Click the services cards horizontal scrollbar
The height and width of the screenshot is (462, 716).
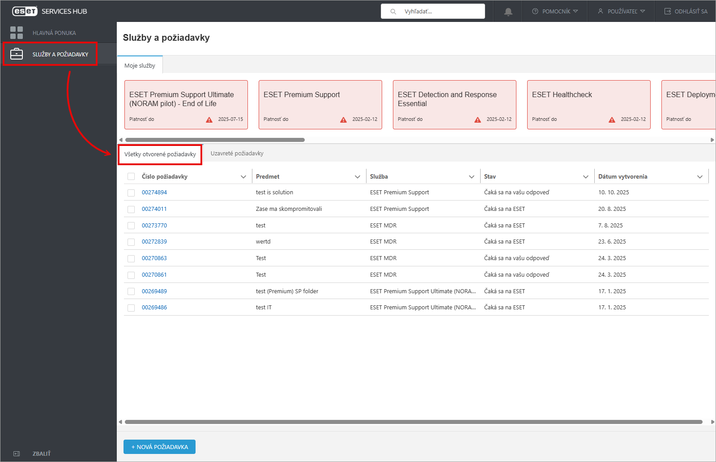[215, 140]
